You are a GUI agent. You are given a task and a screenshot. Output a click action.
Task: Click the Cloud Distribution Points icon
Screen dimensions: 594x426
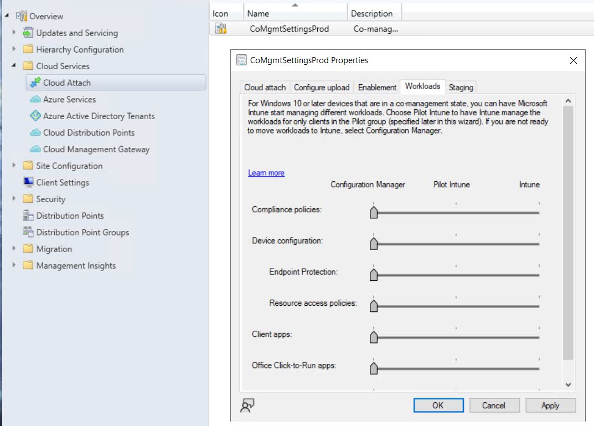pyautogui.click(x=35, y=132)
